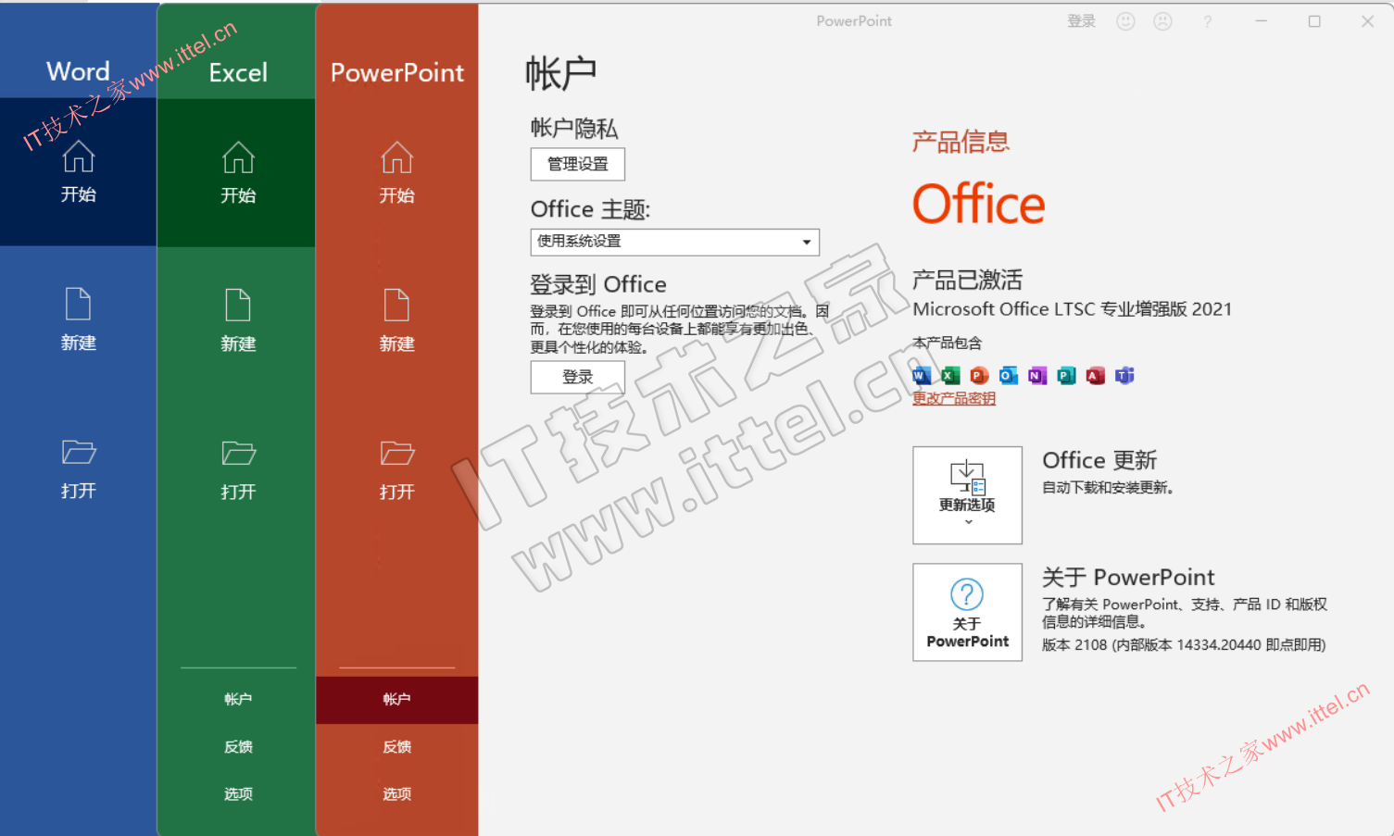Click the frowning face feedback icon
Viewport: 1394px width, 836px height.
pos(1162,21)
